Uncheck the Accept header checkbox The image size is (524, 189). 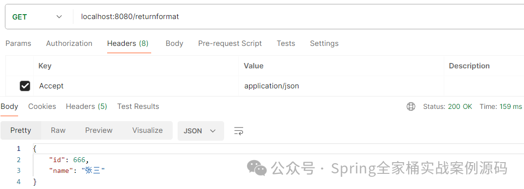click(25, 86)
